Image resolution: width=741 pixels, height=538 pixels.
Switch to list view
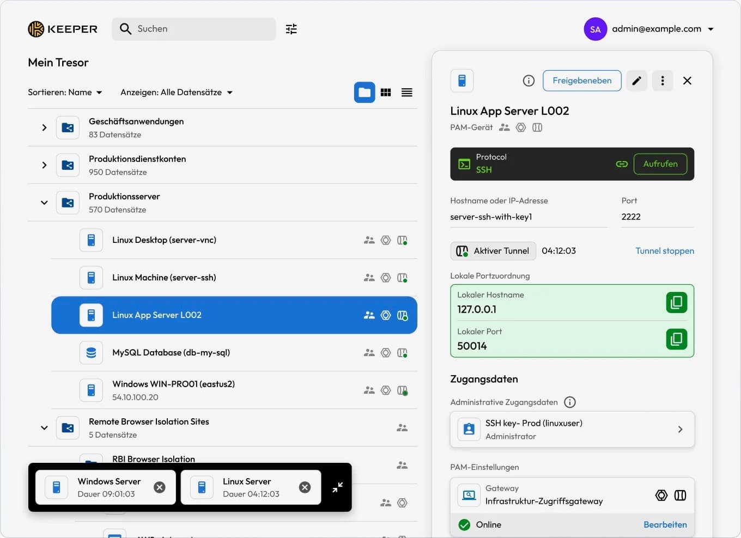coord(407,93)
